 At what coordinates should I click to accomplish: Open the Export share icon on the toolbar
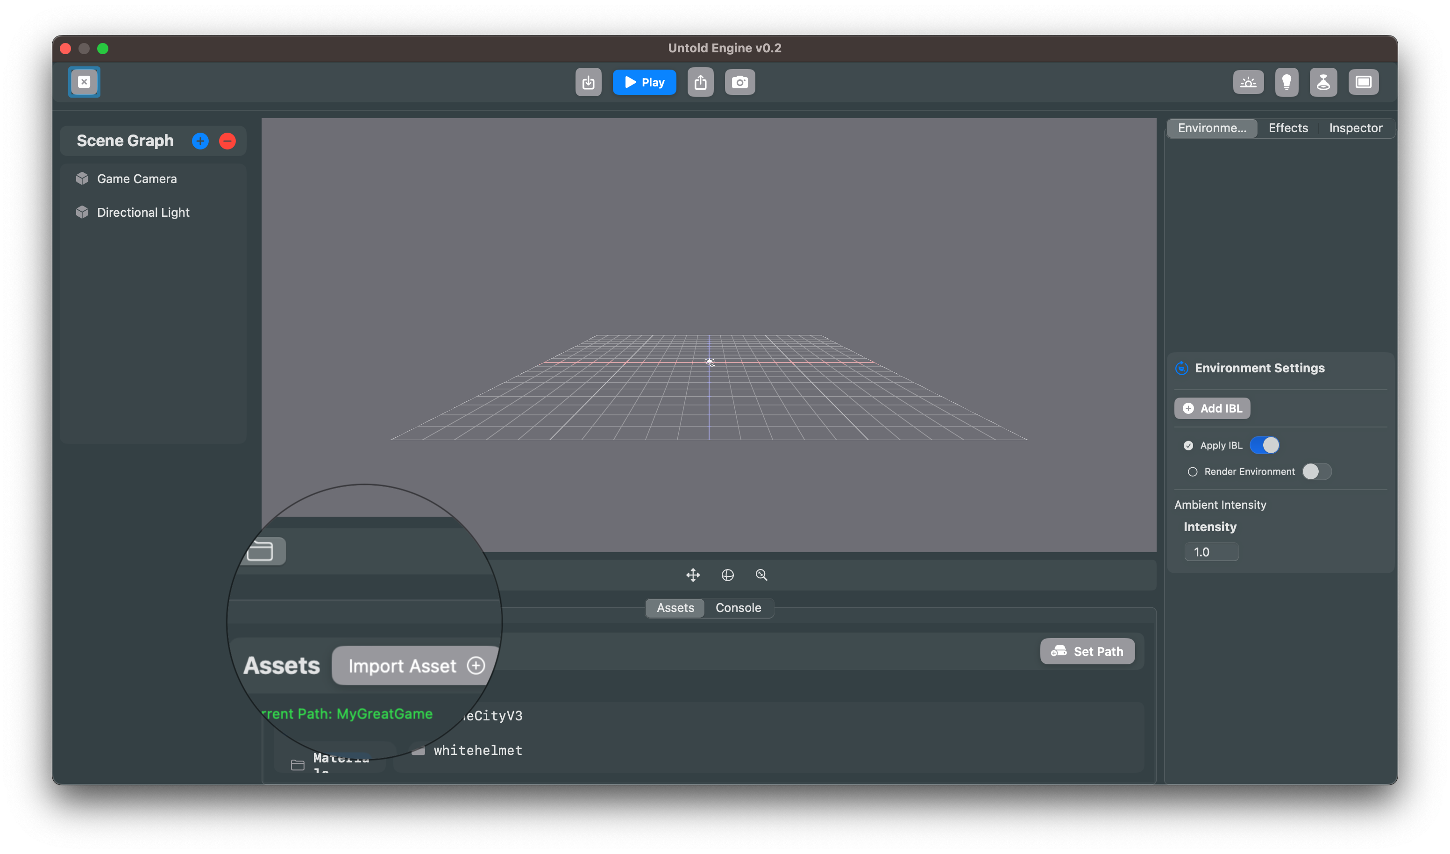(x=701, y=82)
